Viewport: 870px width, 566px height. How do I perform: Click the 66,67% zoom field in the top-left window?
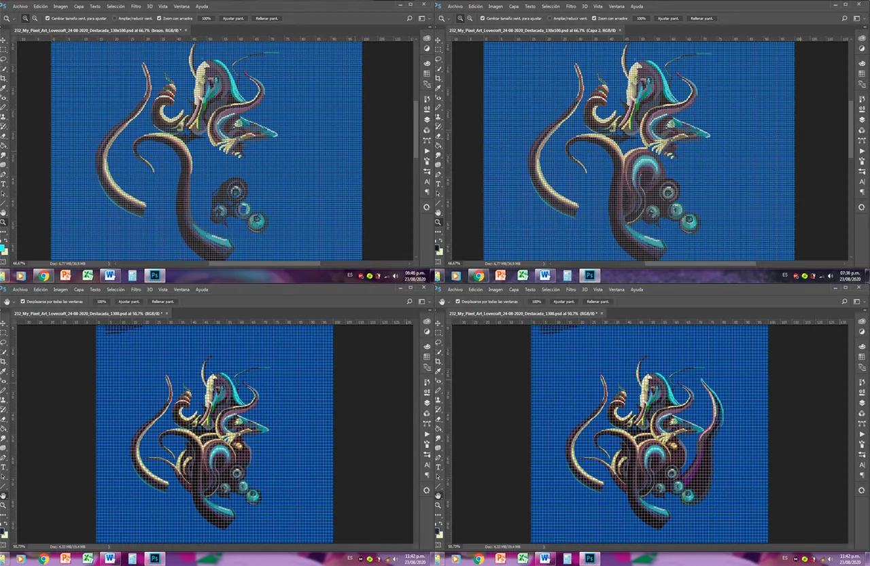coord(19,264)
